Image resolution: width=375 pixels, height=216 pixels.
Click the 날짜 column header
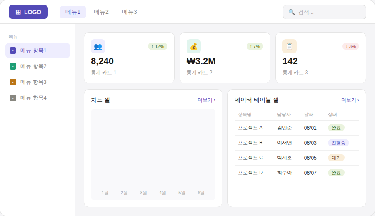coord(308,115)
